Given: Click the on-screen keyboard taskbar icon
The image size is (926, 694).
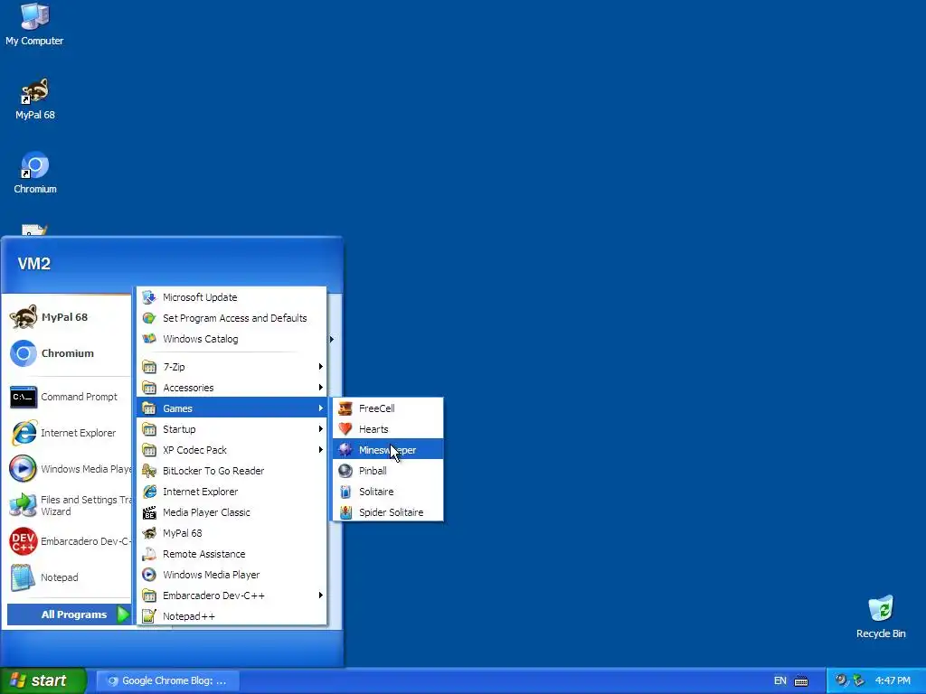Looking at the screenshot, I should (x=801, y=681).
